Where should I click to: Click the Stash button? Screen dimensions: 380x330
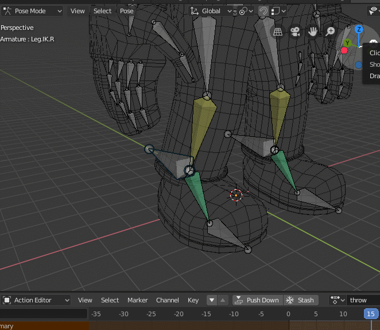(x=301, y=301)
